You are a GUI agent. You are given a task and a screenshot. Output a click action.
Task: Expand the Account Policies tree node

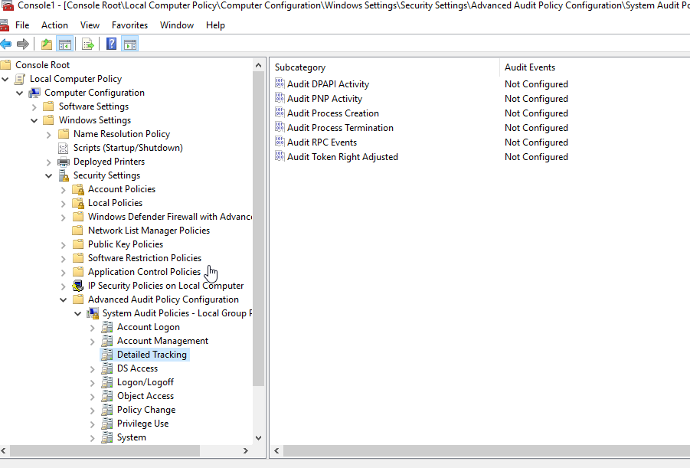64,189
